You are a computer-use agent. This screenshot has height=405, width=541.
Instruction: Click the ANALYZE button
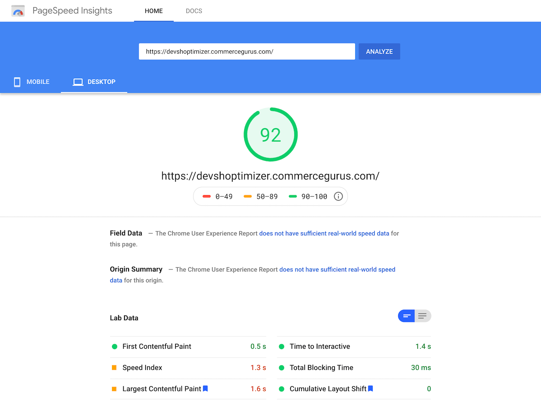point(379,52)
